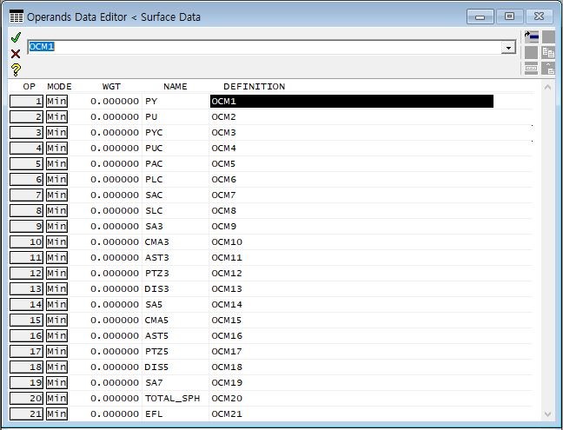Click the weight value for DIS3
Viewport: 563px width, 430px height.
coord(115,288)
